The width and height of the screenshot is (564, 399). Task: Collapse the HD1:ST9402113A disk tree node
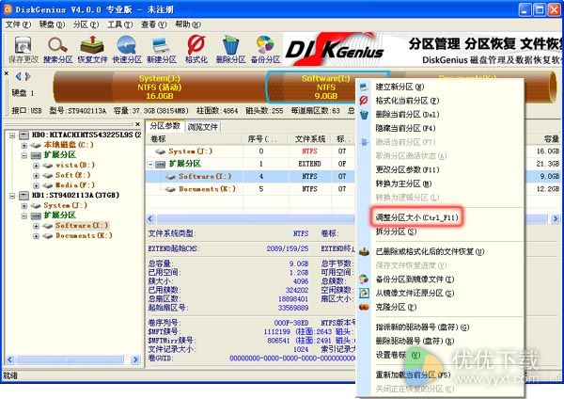pos(12,196)
